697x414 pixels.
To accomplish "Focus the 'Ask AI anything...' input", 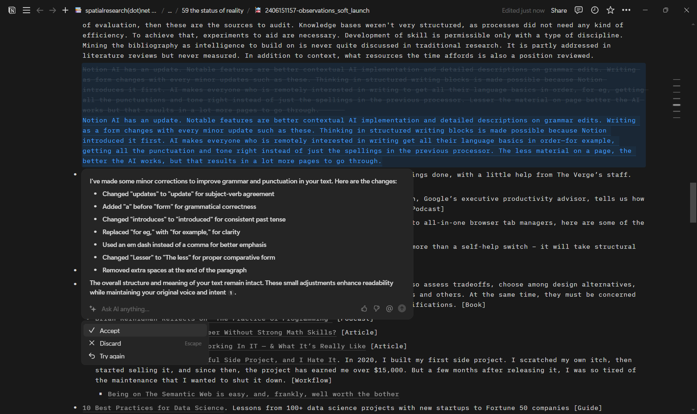I will tap(229, 309).
